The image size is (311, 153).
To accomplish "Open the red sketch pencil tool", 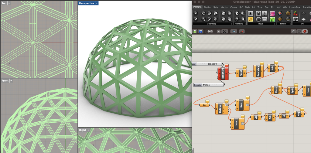I will point(242,31).
